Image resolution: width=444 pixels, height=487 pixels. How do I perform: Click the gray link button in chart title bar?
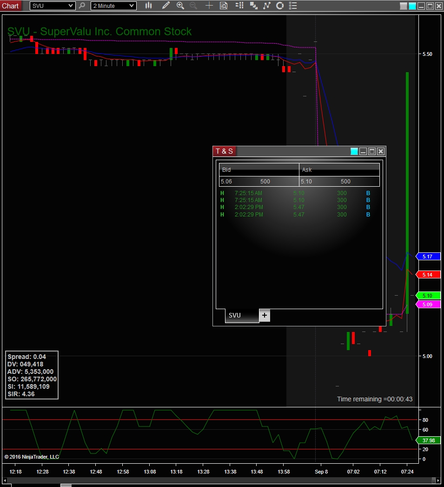pyautogui.click(x=404, y=6)
